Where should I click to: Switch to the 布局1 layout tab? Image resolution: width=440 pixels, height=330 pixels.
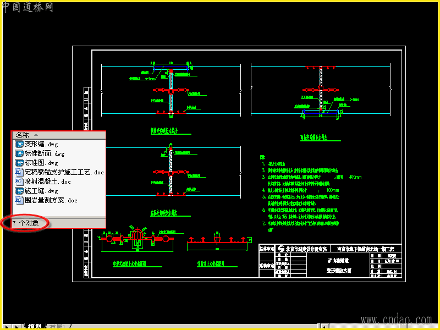pos(57,327)
